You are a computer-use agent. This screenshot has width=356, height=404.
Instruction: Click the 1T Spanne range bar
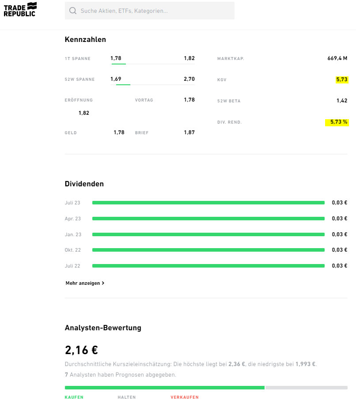[x=153, y=64]
